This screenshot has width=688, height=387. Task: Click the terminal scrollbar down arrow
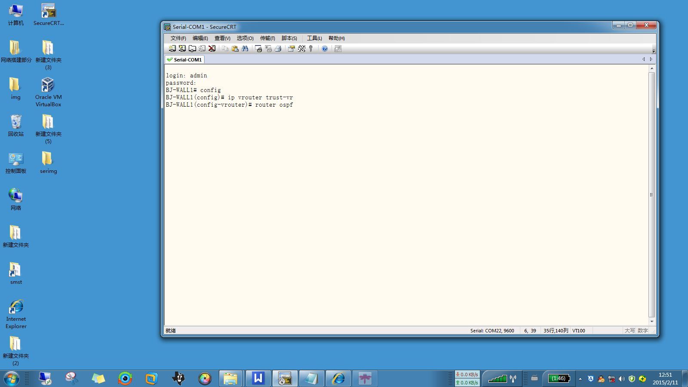click(x=652, y=321)
